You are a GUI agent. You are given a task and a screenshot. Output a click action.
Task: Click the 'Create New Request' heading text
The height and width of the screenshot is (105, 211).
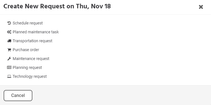click(34, 6)
